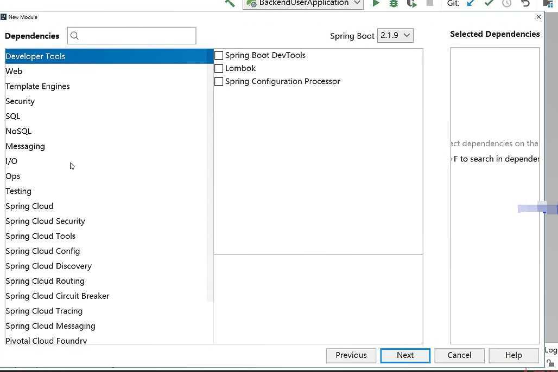The image size is (558, 372).
Task: Open BackendUserApplication run configuration dropdown
Action: (303, 4)
